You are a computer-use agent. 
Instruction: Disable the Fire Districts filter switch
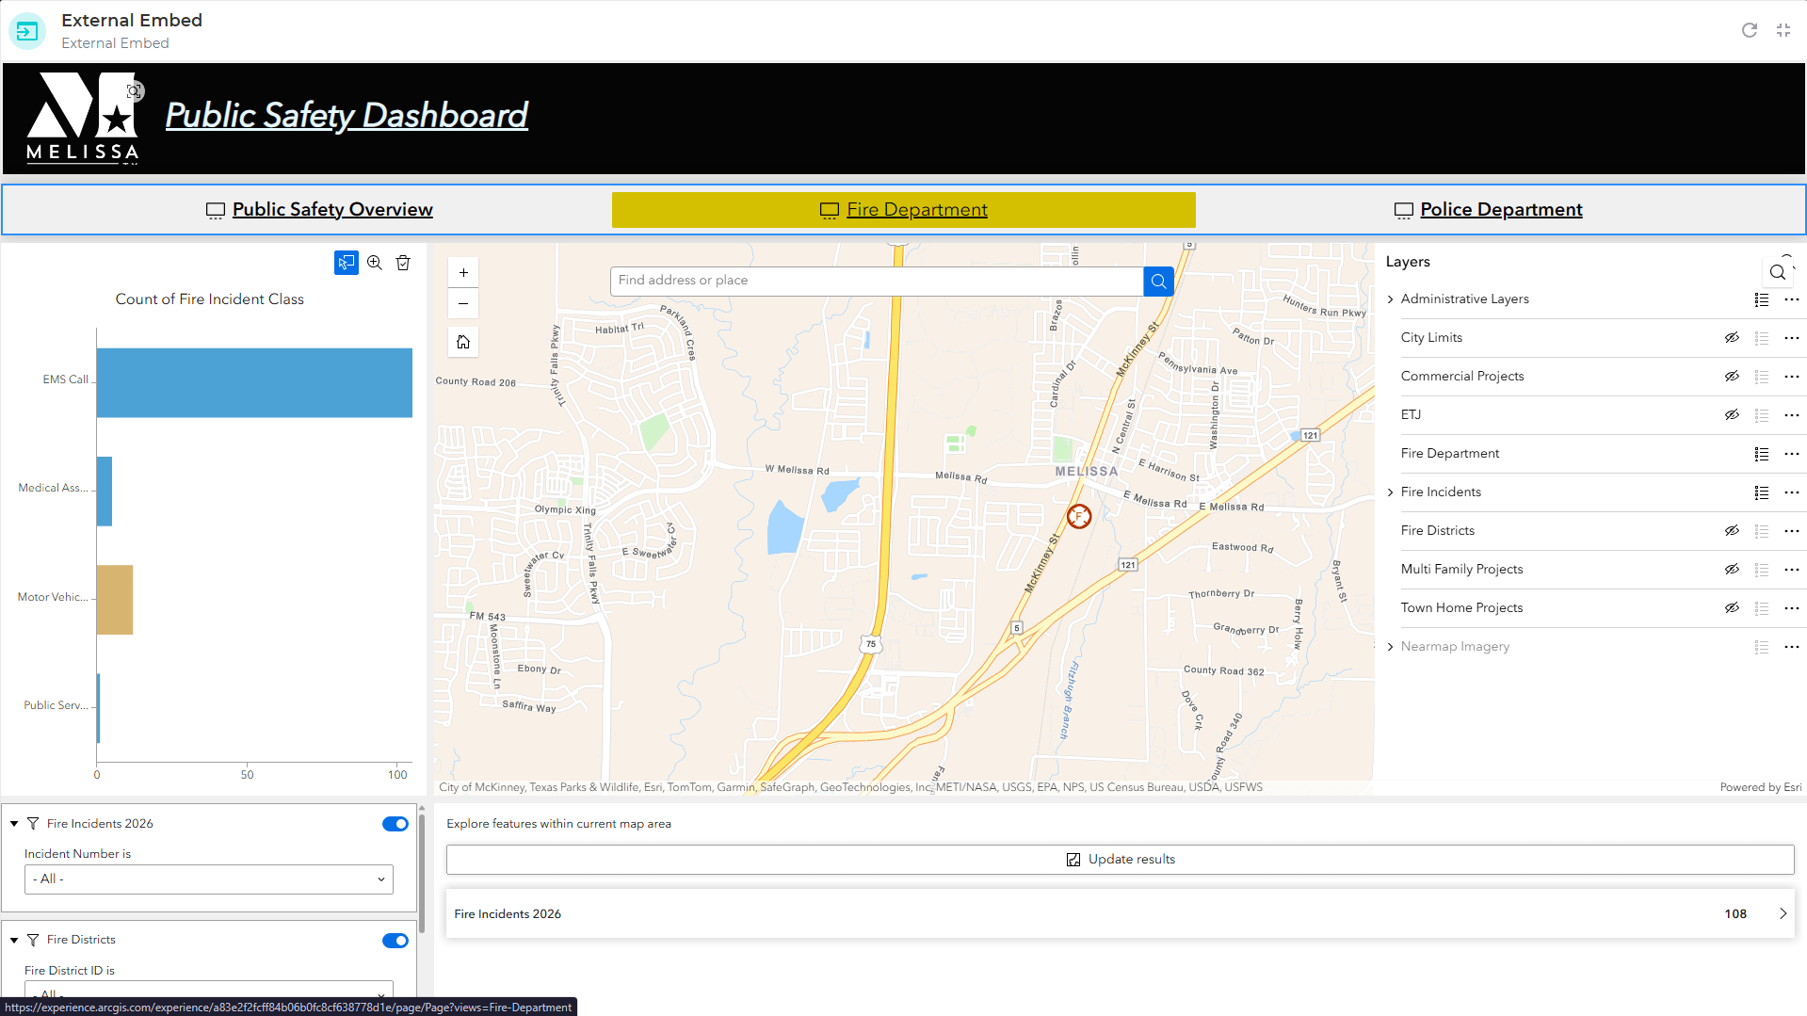pos(395,941)
